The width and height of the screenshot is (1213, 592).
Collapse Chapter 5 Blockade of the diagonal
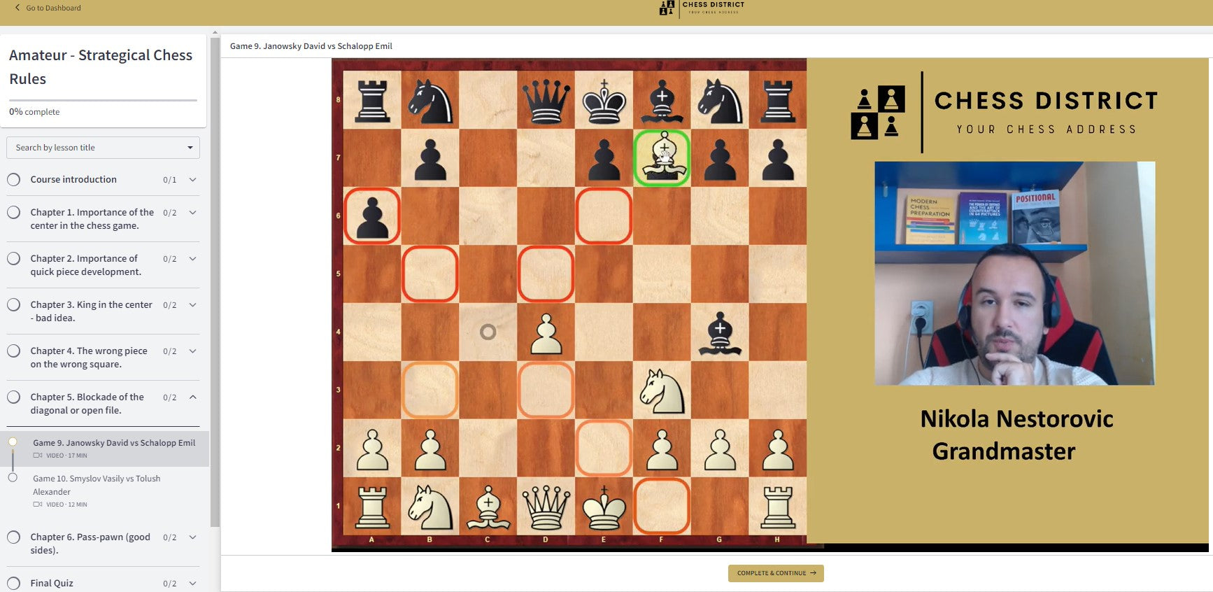click(x=192, y=397)
